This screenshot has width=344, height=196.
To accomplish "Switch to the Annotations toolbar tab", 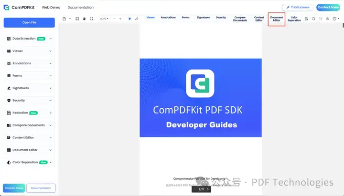I will pos(168,18).
